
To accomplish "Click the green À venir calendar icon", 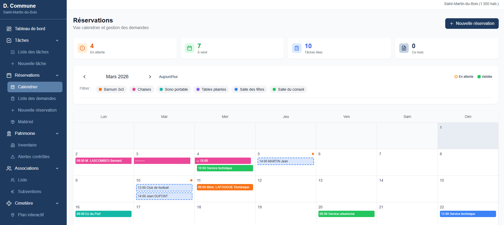I will click(190, 48).
